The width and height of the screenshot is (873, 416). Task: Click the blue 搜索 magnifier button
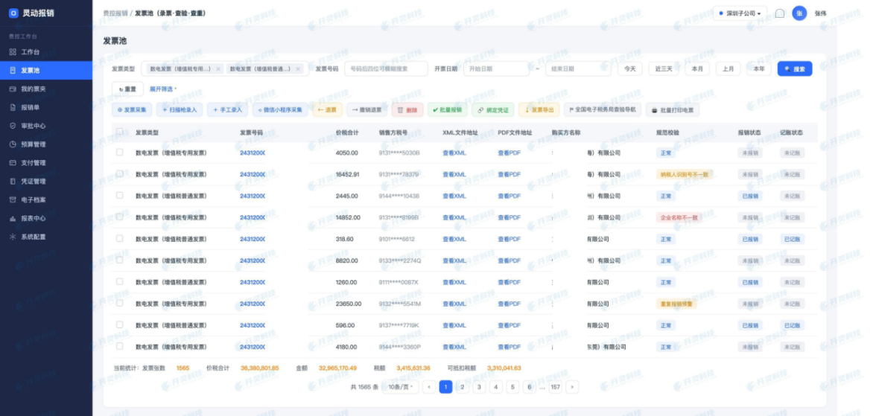(x=795, y=69)
